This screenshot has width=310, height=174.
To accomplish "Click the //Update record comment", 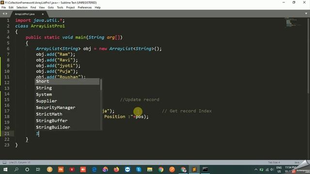I will tap(139, 100).
